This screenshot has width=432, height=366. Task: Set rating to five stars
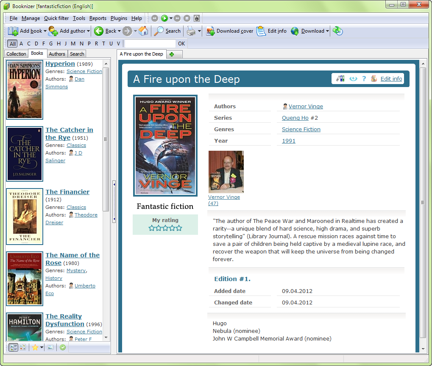pos(179,228)
